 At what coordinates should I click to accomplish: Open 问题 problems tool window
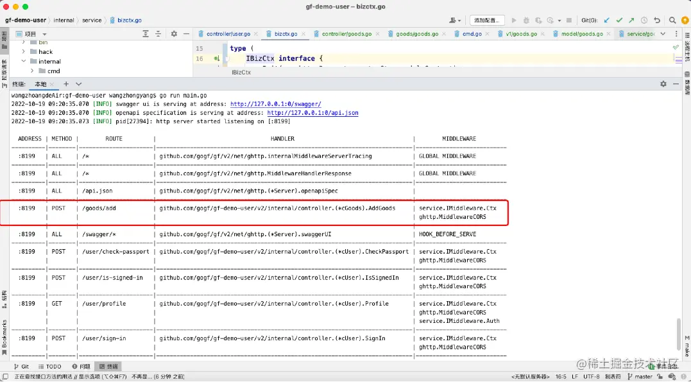pyautogui.click(x=81, y=367)
